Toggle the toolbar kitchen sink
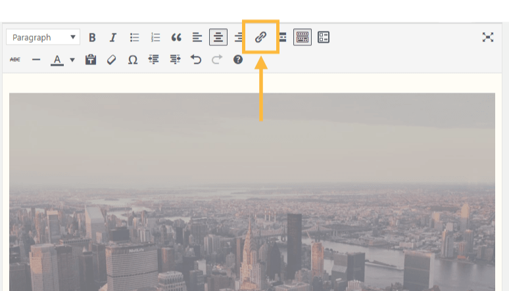 pyautogui.click(x=303, y=37)
